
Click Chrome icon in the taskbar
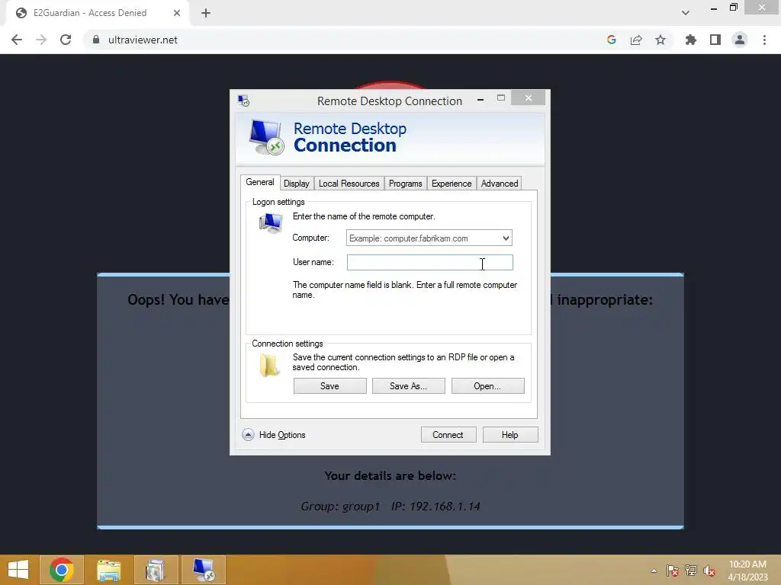pyautogui.click(x=62, y=570)
